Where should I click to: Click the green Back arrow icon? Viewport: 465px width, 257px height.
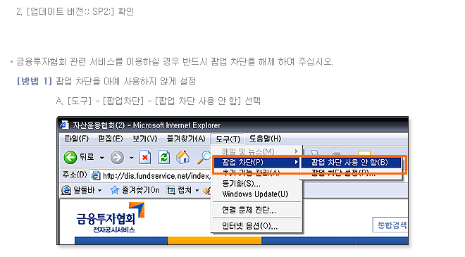pos(70,158)
